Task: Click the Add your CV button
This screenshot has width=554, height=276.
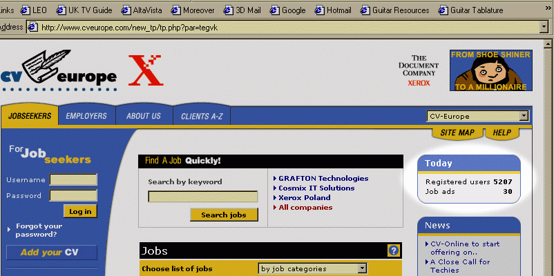Action: (x=52, y=253)
